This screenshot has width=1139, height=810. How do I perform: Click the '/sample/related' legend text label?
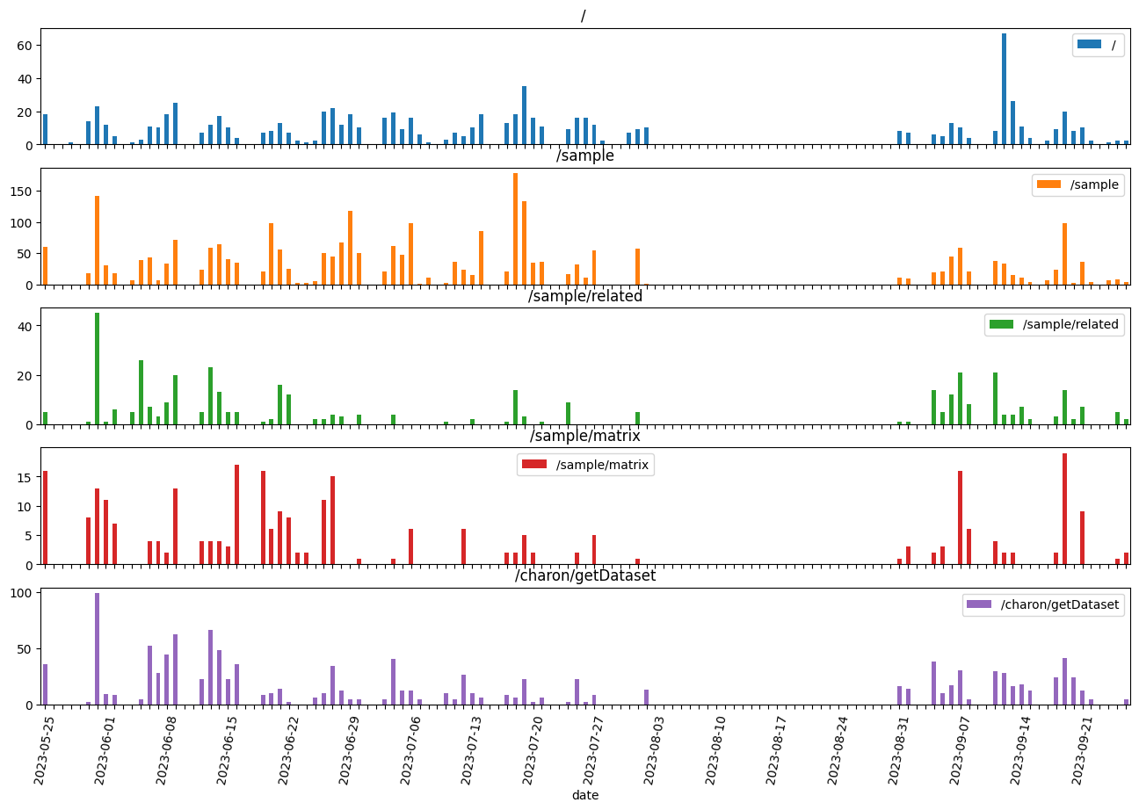pos(1070,324)
